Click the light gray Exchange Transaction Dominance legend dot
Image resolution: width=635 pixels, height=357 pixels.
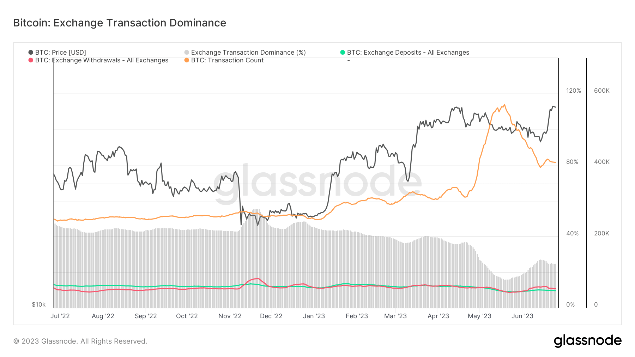[187, 53]
